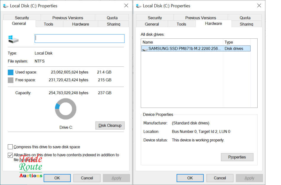Switch to Previous Versions tab in right dialog

pos(201,18)
